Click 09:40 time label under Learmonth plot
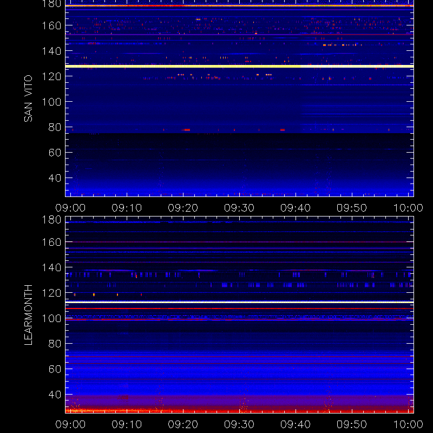This screenshot has width=433, height=433. click(296, 424)
